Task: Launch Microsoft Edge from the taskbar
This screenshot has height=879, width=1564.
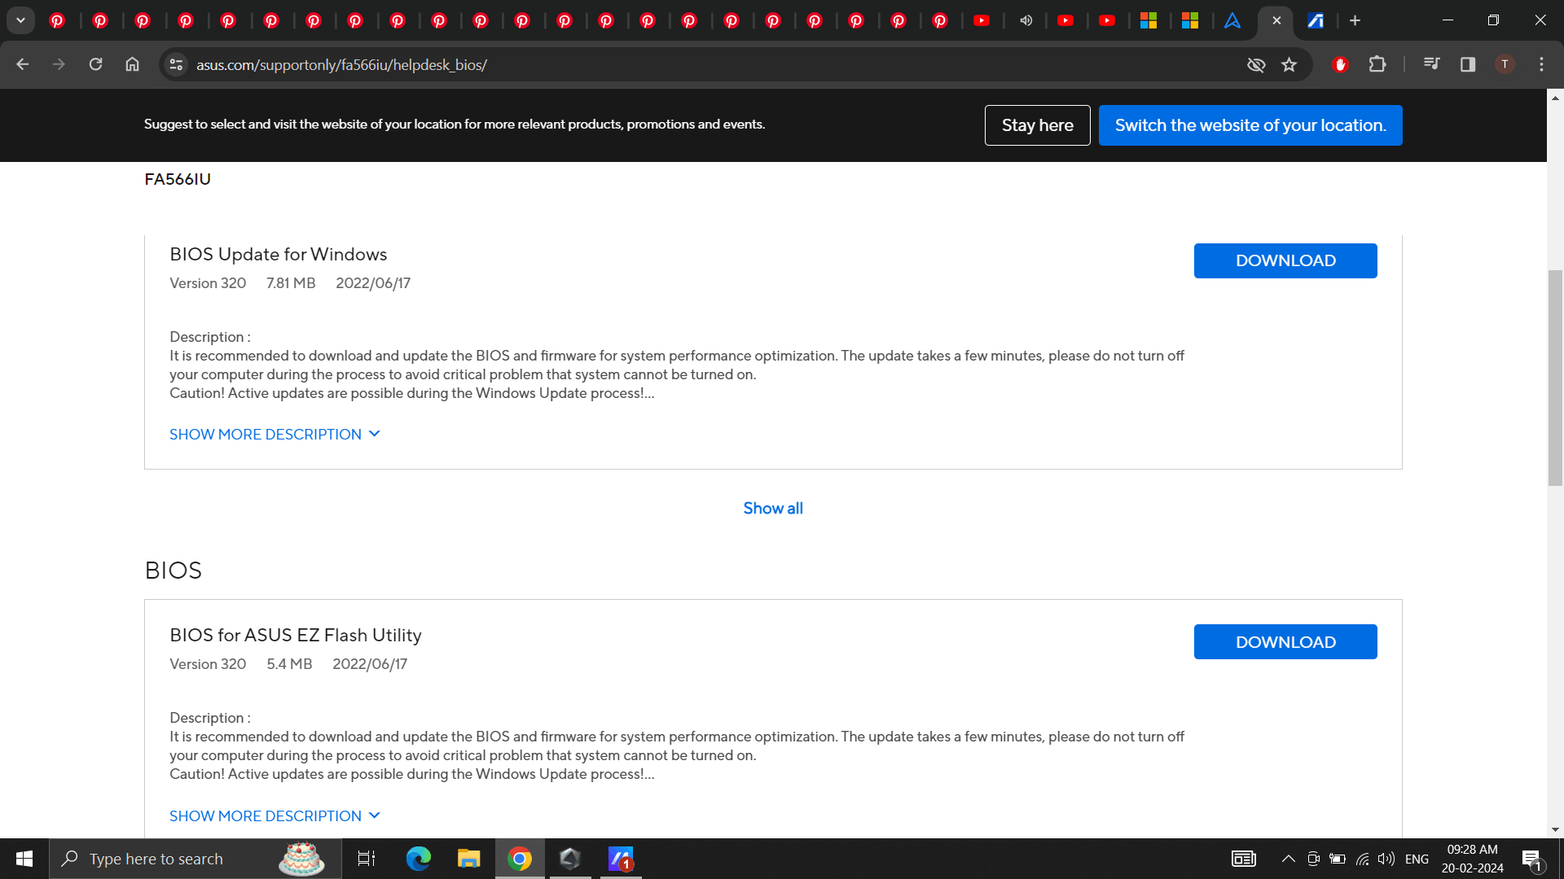Action: coord(418,859)
